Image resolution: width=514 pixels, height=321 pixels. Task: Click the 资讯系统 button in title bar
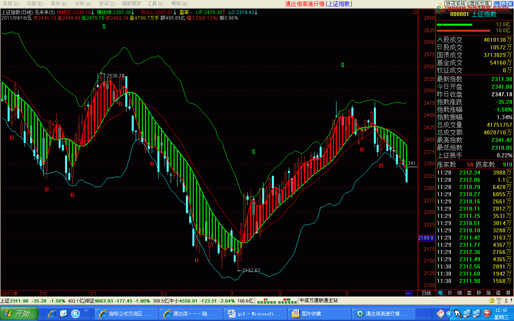456,4
